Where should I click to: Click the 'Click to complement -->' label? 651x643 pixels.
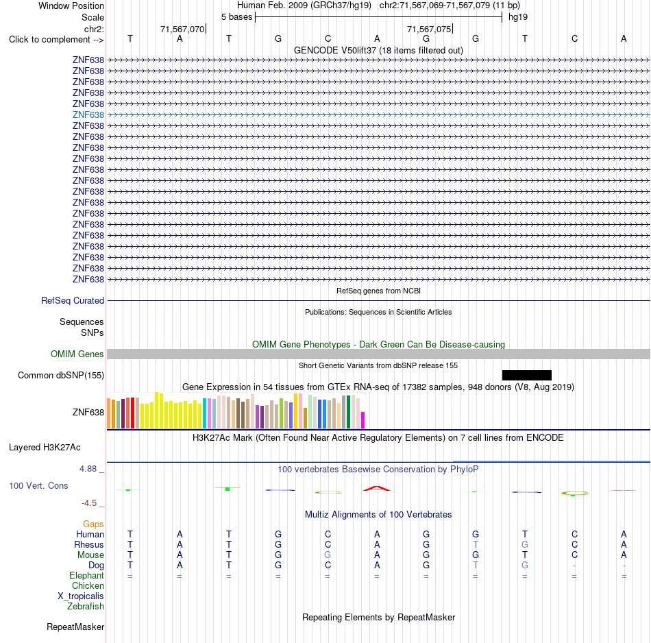(56, 40)
